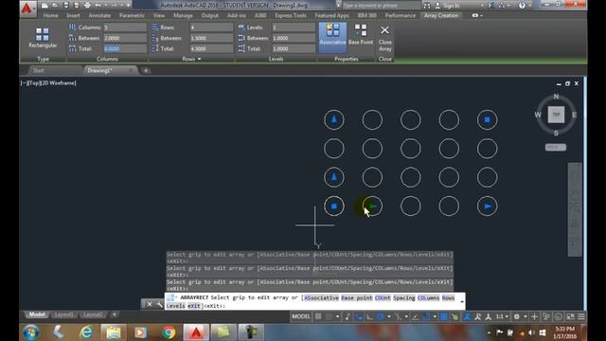Edit the Levels count field

(294, 27)
